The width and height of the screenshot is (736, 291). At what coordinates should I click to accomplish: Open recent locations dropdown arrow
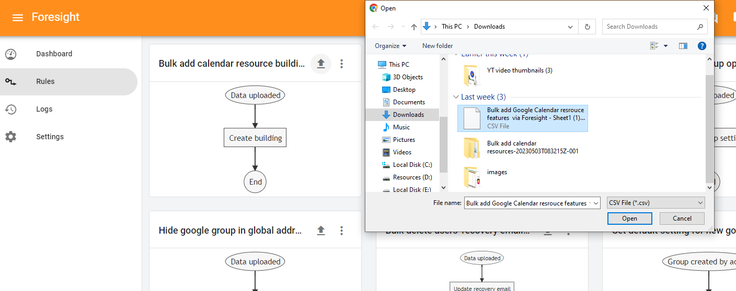tap(402, 27)
